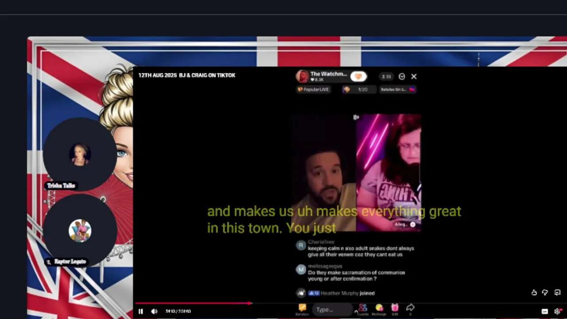The width and height of the screenshot is (567, 319).
Task: Open the Gift box icon
Action: pyautogui.click(x=395, y=309)
